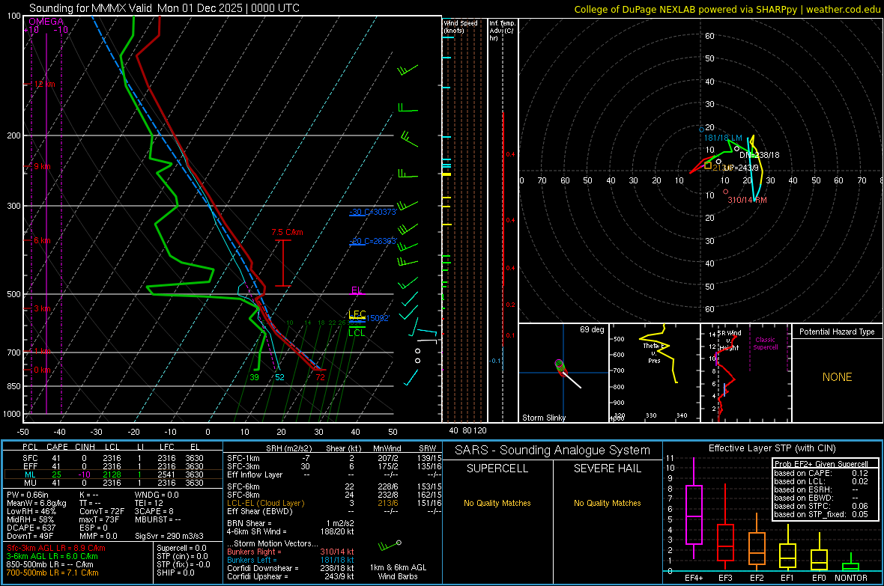The width and height of the screenshot is (884, 586).
Task: Select the OMEGA label on the Skew-T
Action: (x=46, y=22)
